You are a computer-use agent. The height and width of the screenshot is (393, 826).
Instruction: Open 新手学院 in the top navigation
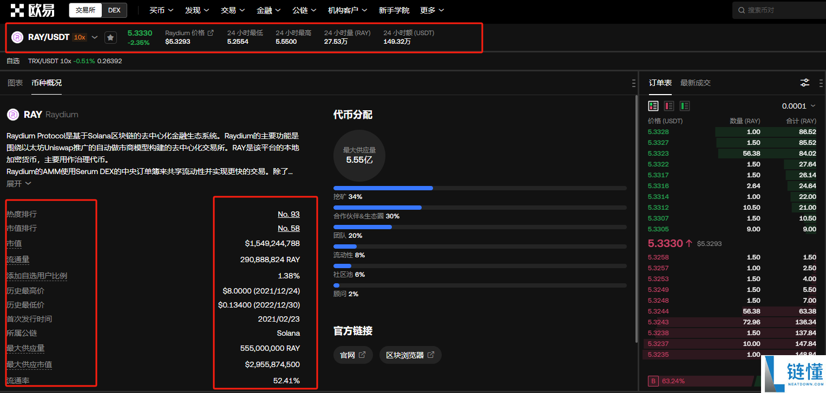394,10
